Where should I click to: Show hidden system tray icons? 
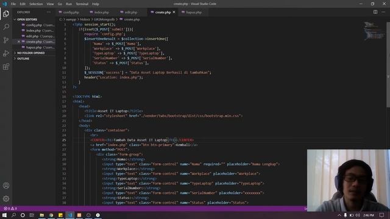pos(339,215)
